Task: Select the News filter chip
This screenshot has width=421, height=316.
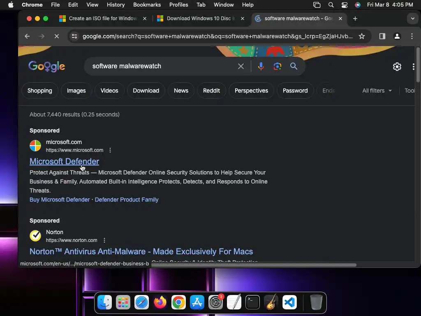Action: [181, 91]
